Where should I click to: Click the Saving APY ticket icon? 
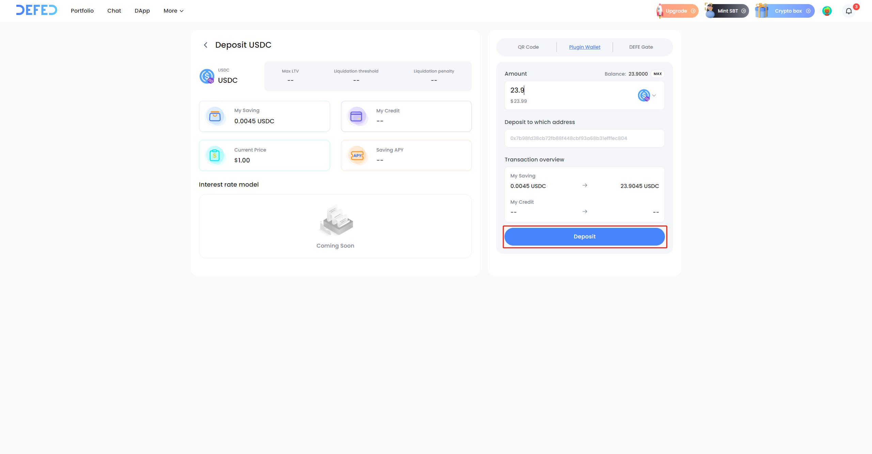[357, 156]
